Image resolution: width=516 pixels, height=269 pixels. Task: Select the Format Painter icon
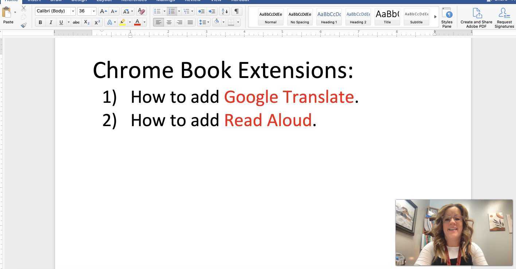tap(24, 25)
